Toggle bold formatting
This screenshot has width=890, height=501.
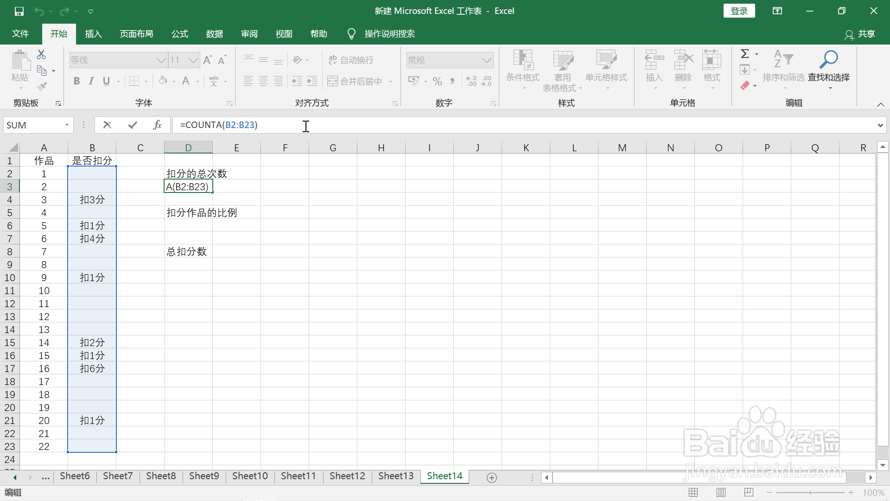pyautogui.click(x=76, y=81)
